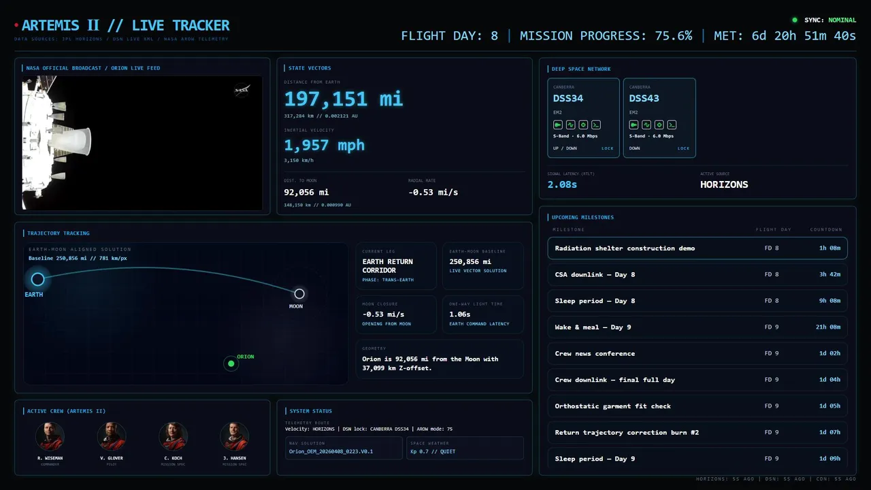Click the Moon Closure -0.53 mi/s card
This screenshot has width=871, height=490.
pos(396,314)
